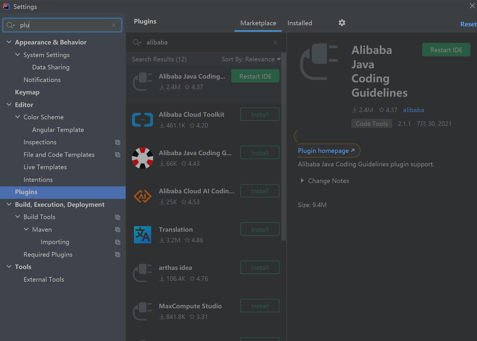Open the plugin search options magnifier
Screen dimensions: 477x341
[137, 42]
